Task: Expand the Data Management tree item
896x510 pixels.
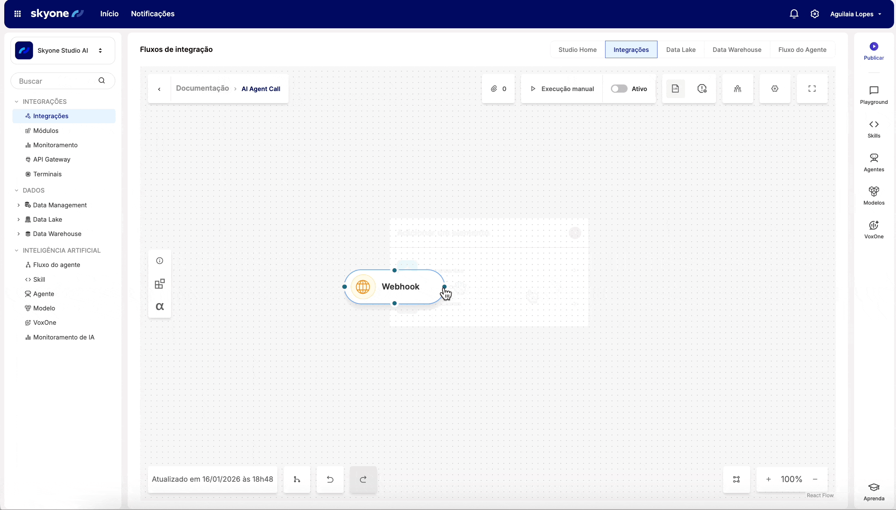Action: pyautogui.click(x=19, y=205)
